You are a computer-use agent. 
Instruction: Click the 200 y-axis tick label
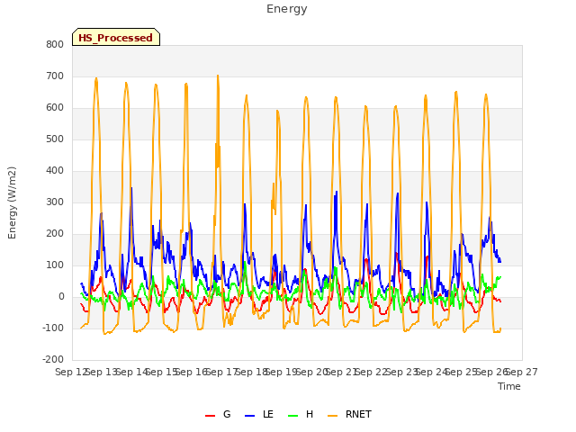point(55,234)
